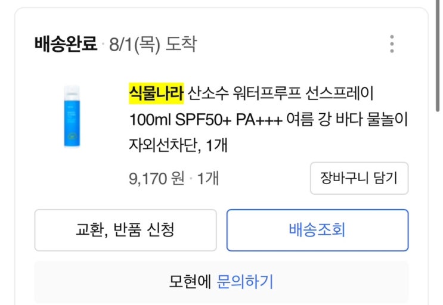Open 배송조회 delivery tracking
443x305 pixels.
(317, 230)
